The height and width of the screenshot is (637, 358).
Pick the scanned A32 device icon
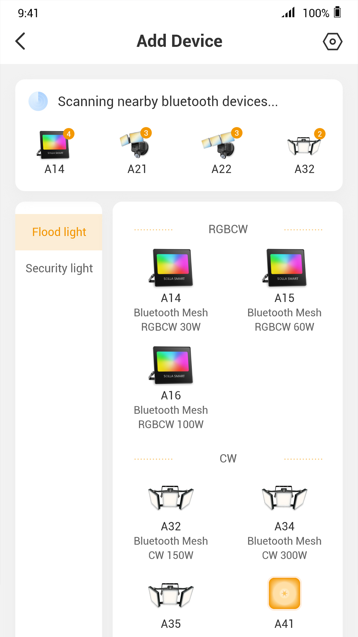(304, 151)
